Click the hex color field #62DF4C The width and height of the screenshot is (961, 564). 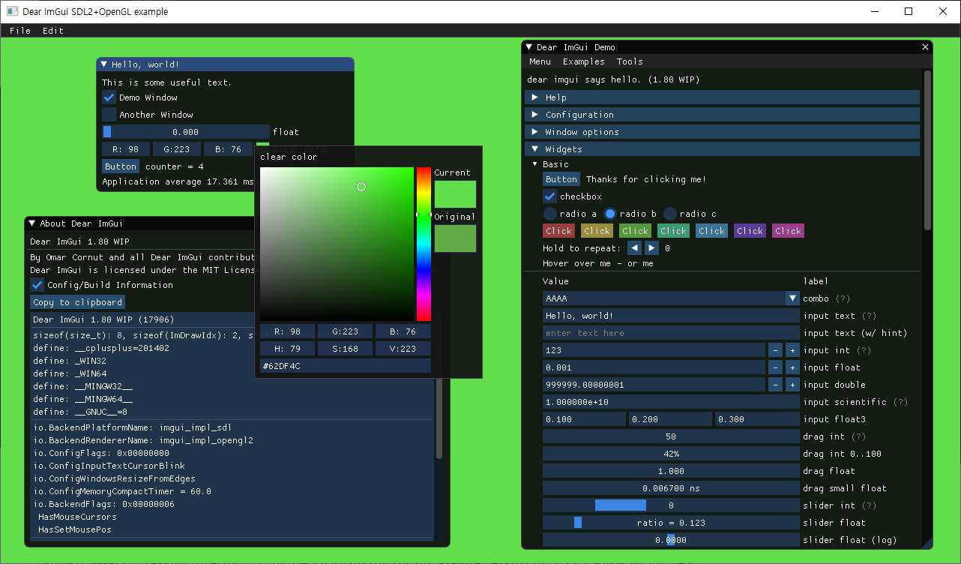pyautogui.click(x=346, y=366)
